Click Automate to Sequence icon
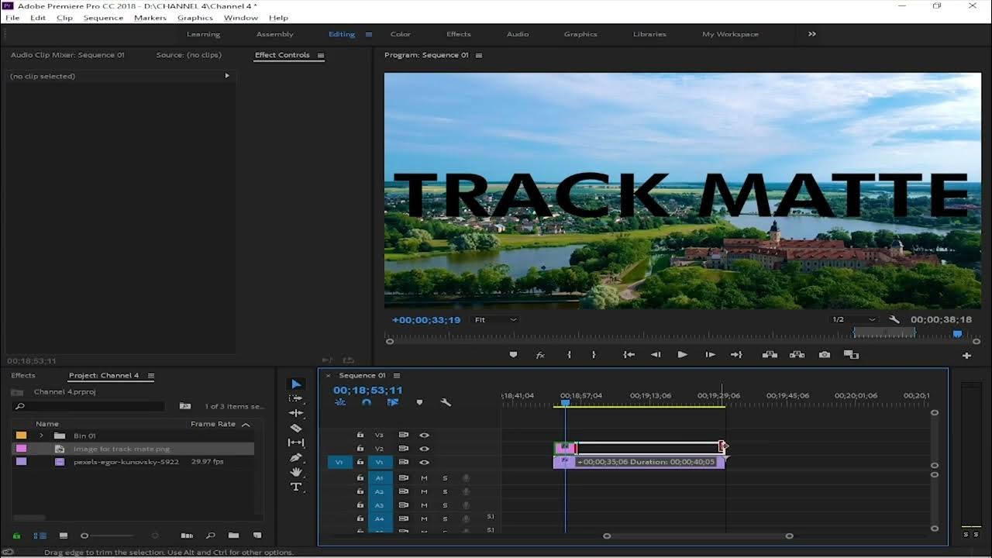The width and height of the screenshot is (992, 558). pyautogui.click(x=187, y=536)
